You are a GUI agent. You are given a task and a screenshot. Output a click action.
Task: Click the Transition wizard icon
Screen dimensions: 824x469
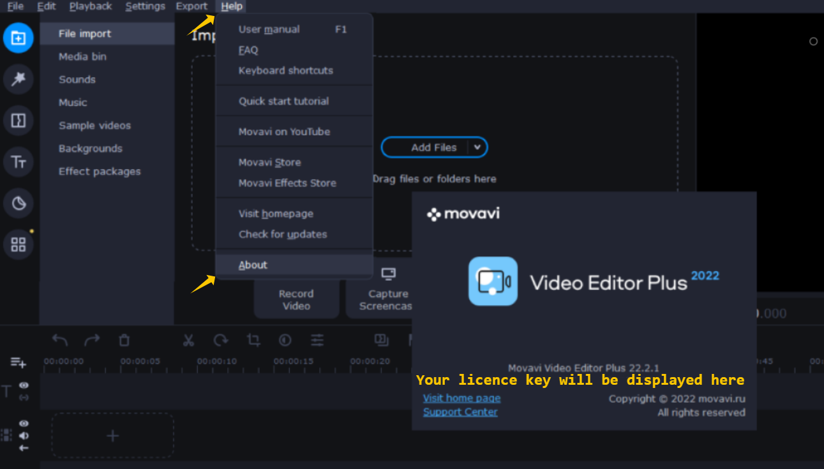pyautogui.click(x=382, y=340)
